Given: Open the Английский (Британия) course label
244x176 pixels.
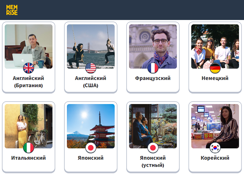Looking at the screenshot, I should tap(29, 82).
